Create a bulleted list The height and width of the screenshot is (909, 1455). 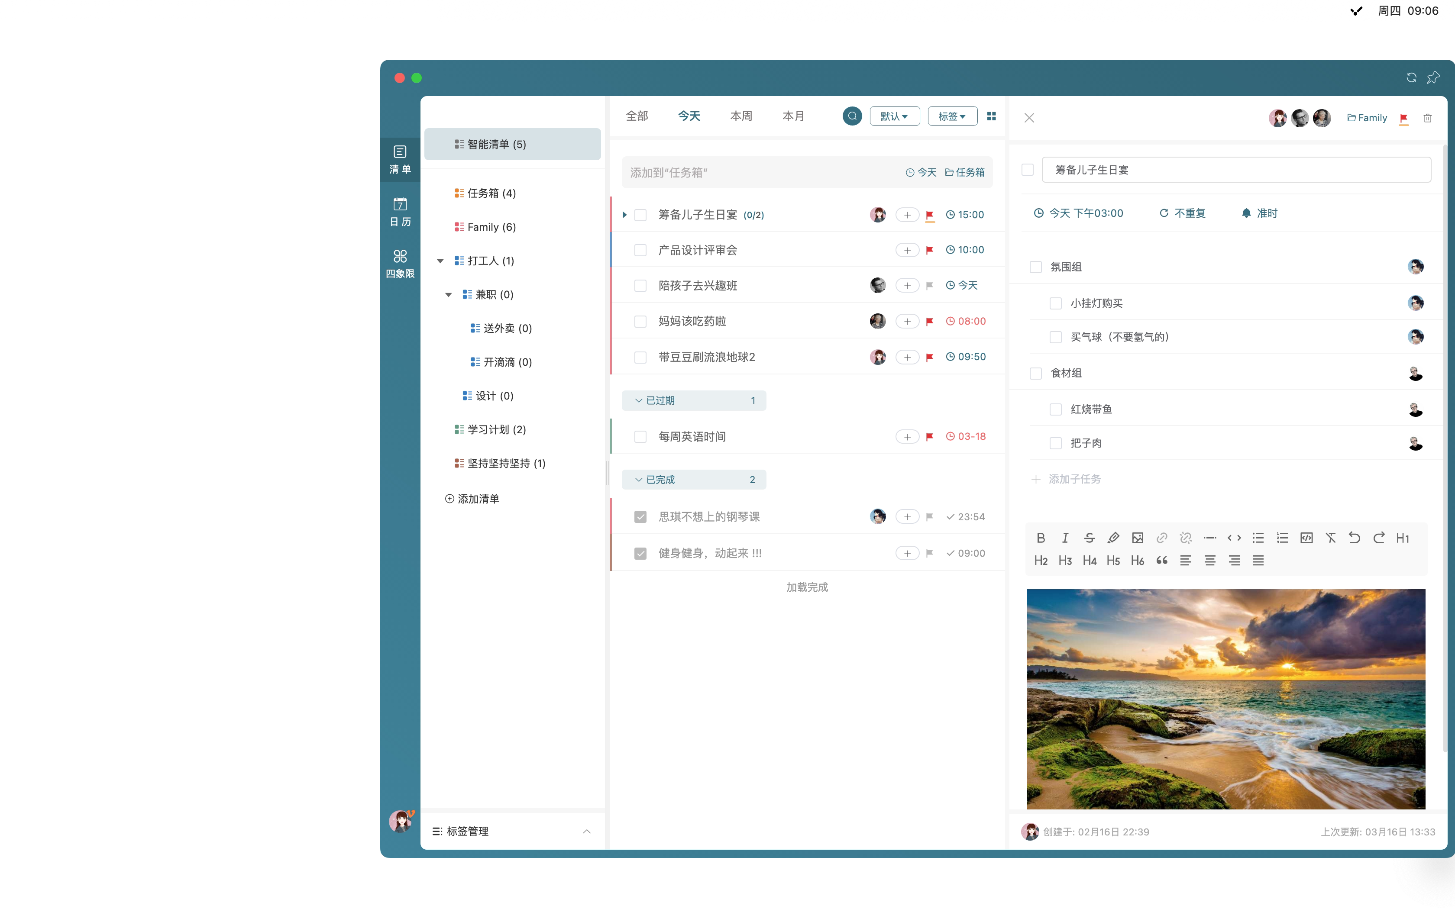1258,538
